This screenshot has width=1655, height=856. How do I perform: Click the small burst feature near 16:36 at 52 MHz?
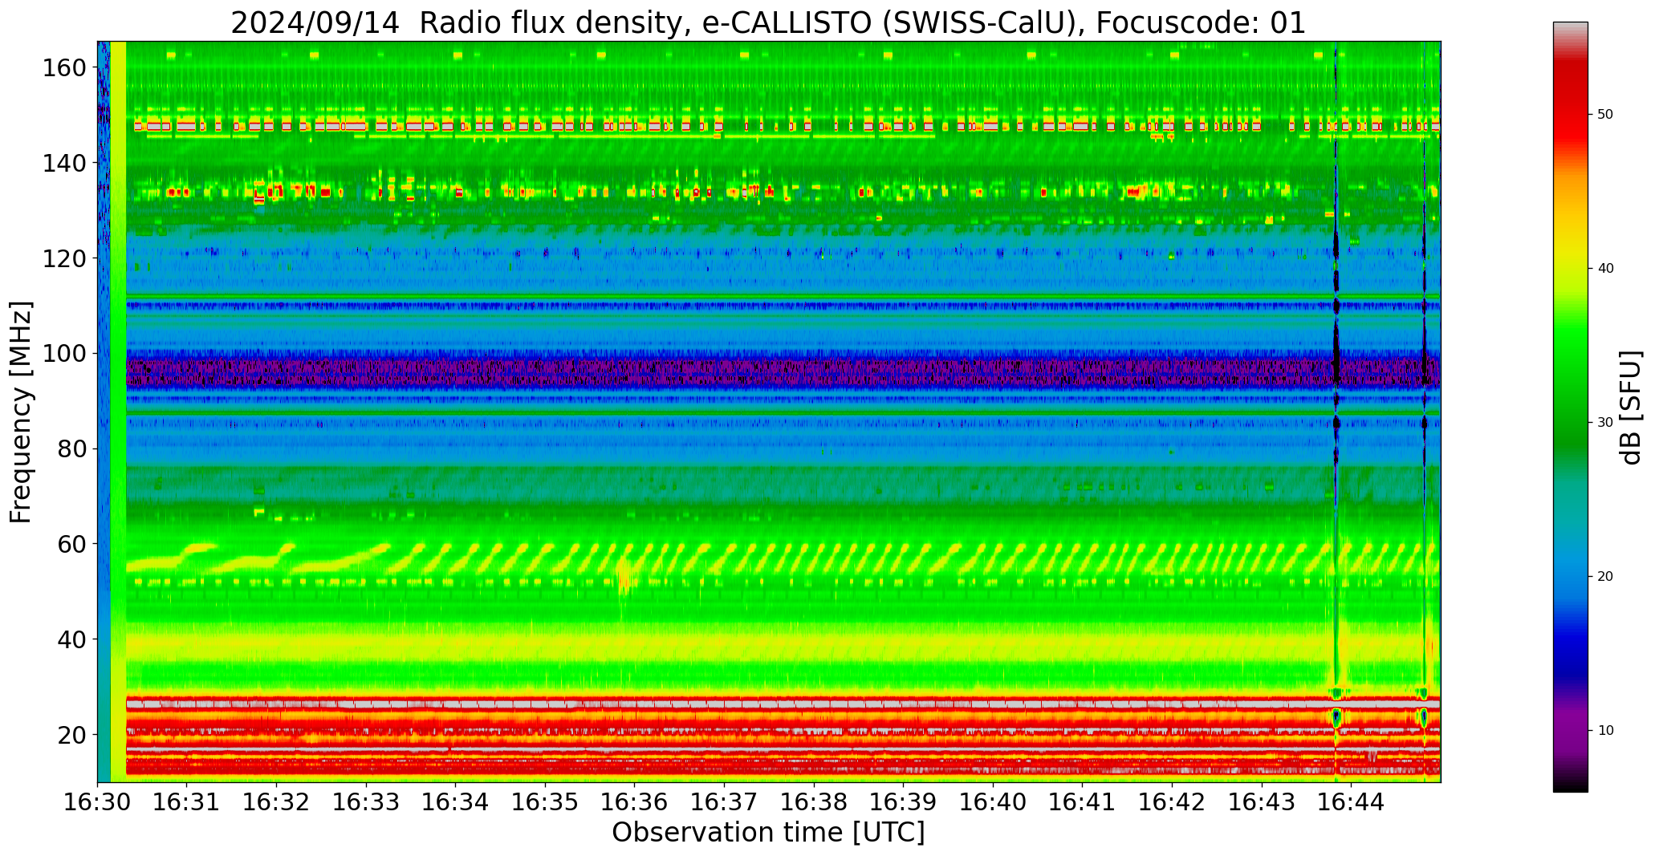(x=624, y=579)
